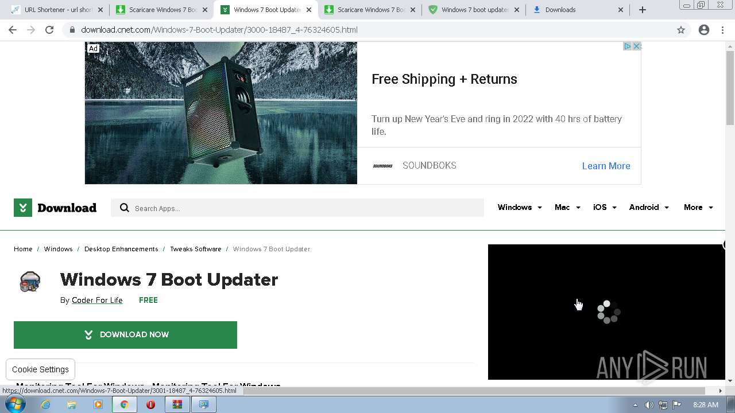
Task: Open the Action Center flag icon
Action: coord(677,405)
